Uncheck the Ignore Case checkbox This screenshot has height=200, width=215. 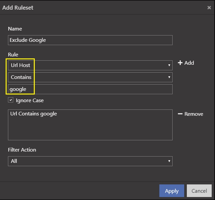tap(11, 100)
